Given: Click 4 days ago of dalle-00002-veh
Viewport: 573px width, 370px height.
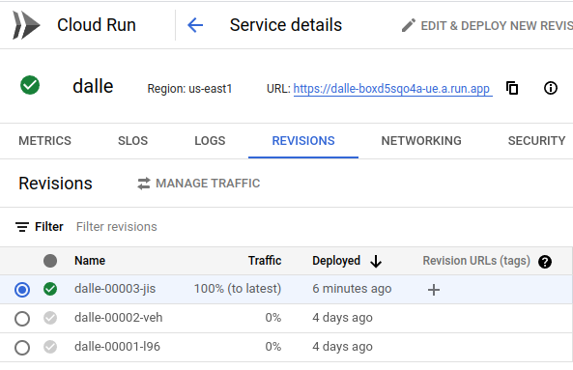Looking at the screenshot, I should click(x=342, y=318).
